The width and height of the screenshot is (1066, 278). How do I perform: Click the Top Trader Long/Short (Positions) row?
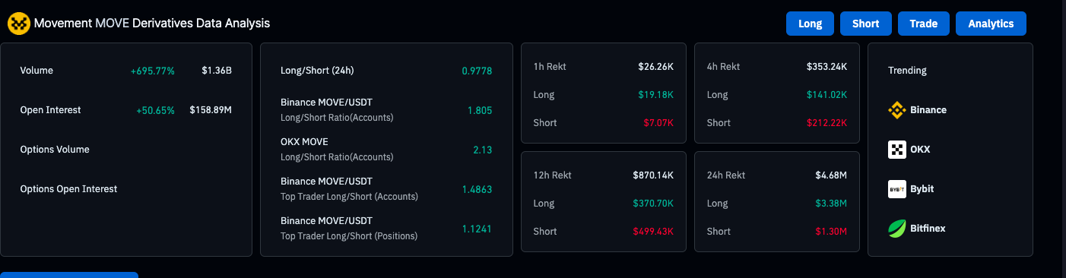[386, 229]
